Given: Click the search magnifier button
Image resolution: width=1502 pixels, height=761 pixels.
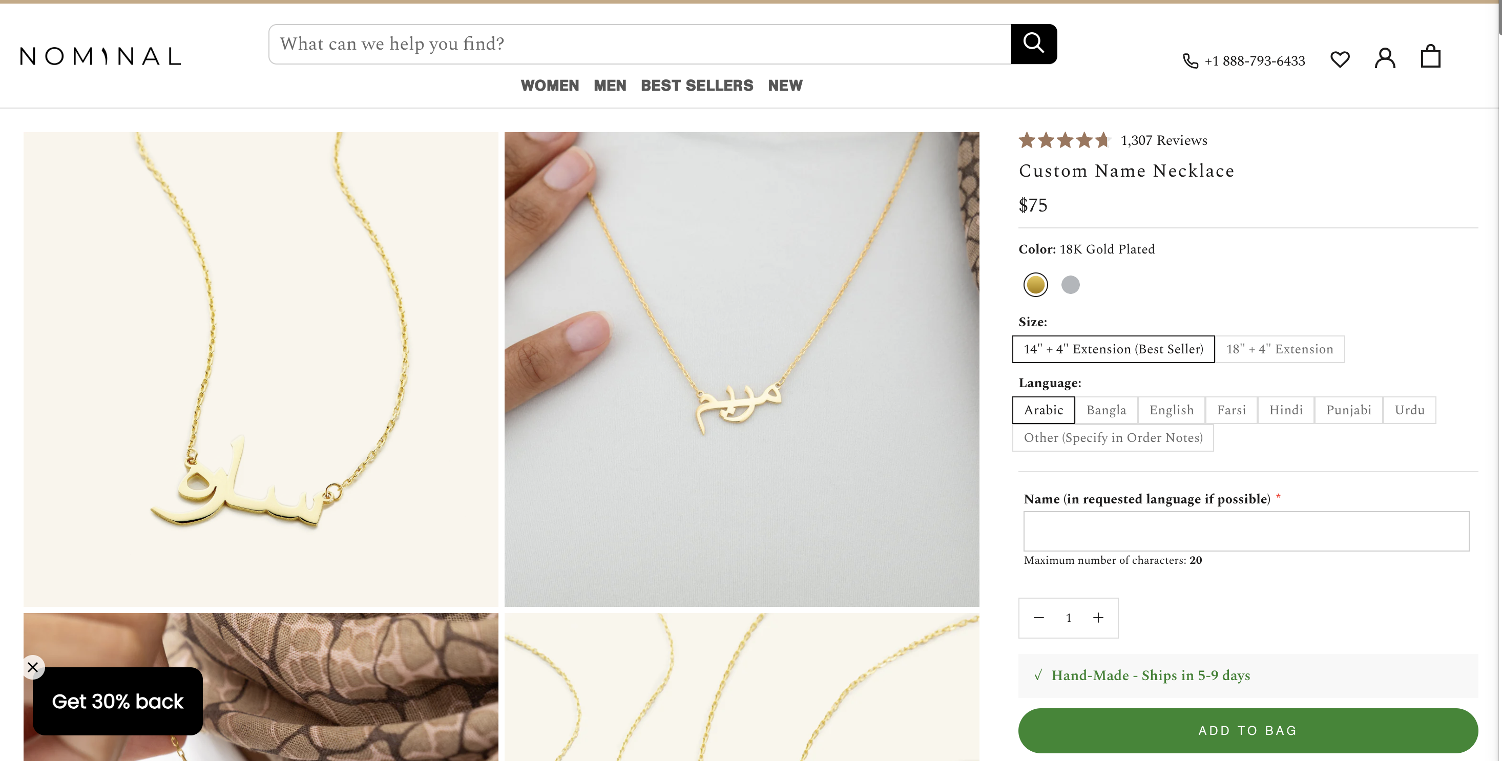Looking at the screenshot, I should point(1033,44).
